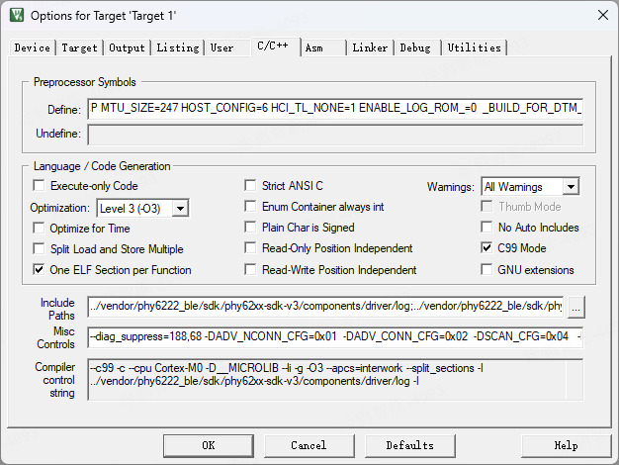Click the Keil app icon in title bar

pyautogui.click(x=16, y=15)
